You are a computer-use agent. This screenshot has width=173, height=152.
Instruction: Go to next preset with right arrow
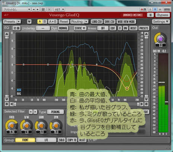[38, 9]
